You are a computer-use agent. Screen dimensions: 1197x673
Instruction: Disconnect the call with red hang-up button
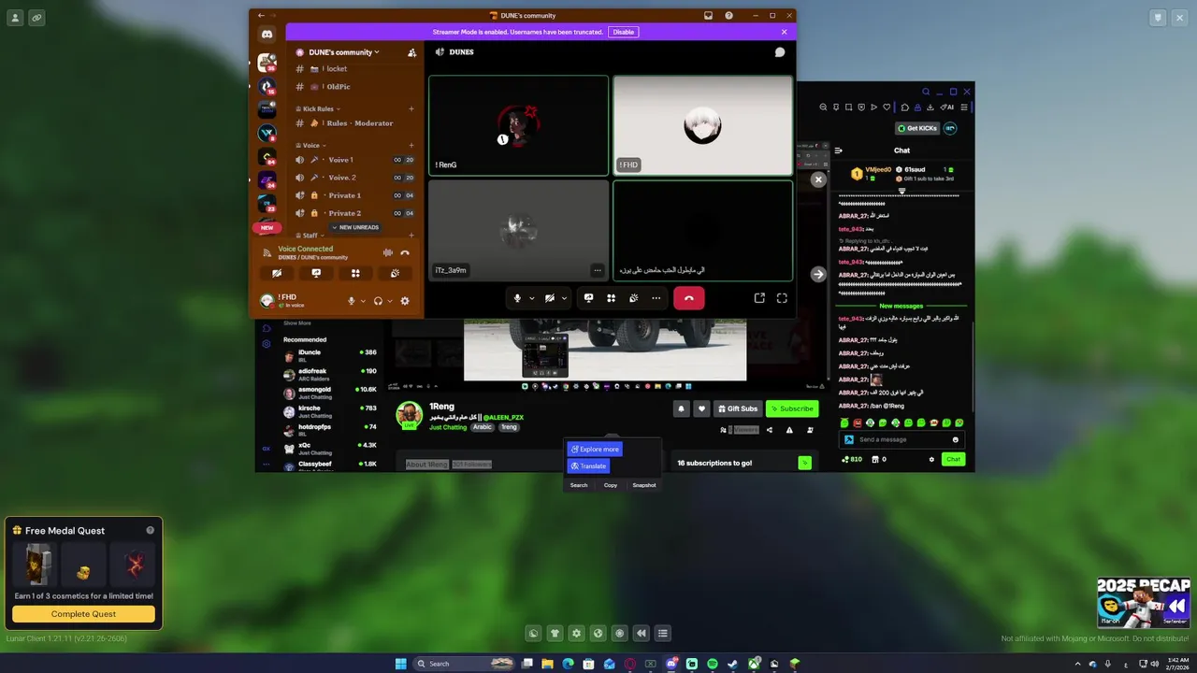pyautogui.click(x=688, y=298)
